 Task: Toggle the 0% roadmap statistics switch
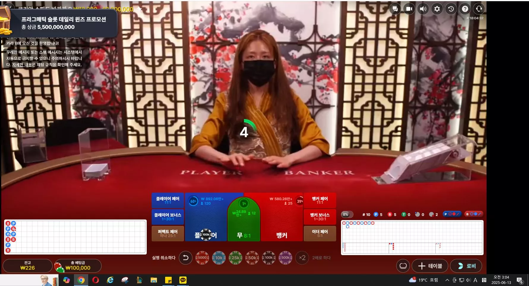pos(347,214)
